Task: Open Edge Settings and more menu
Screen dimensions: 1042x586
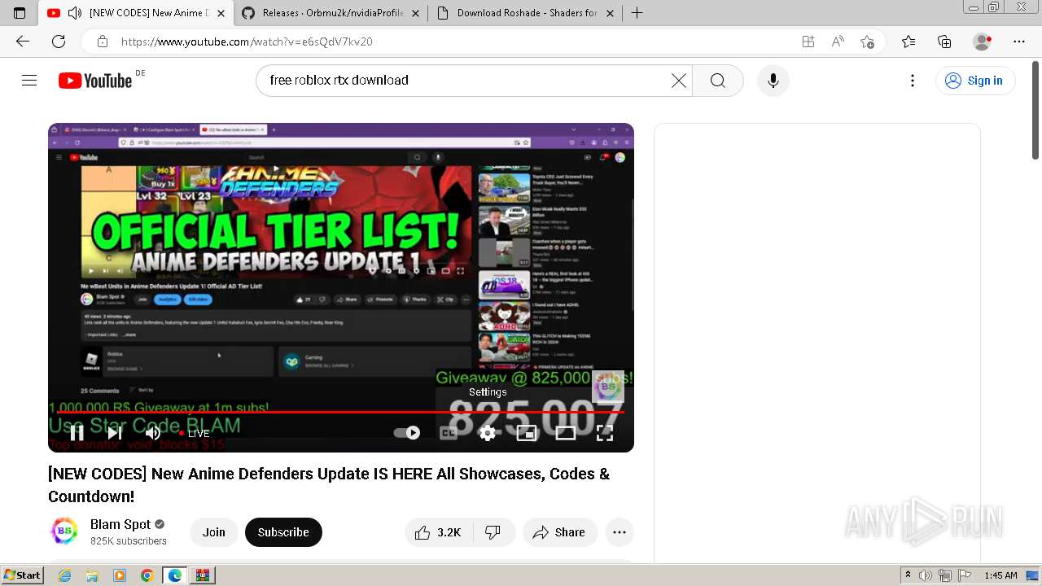Action: coord(1019,42)
